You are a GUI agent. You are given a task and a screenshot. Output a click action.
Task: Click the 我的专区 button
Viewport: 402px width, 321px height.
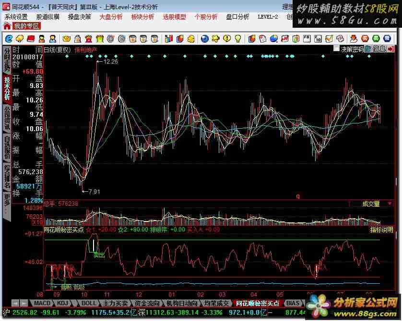pos(27,26)
